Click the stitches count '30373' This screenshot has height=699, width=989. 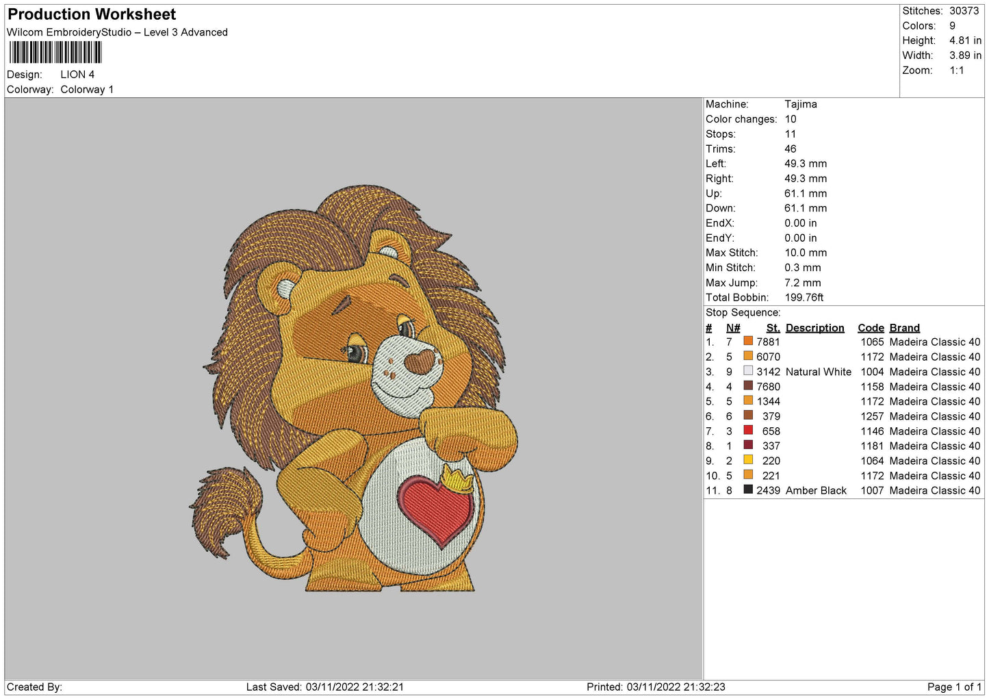[x=964, y=11]
